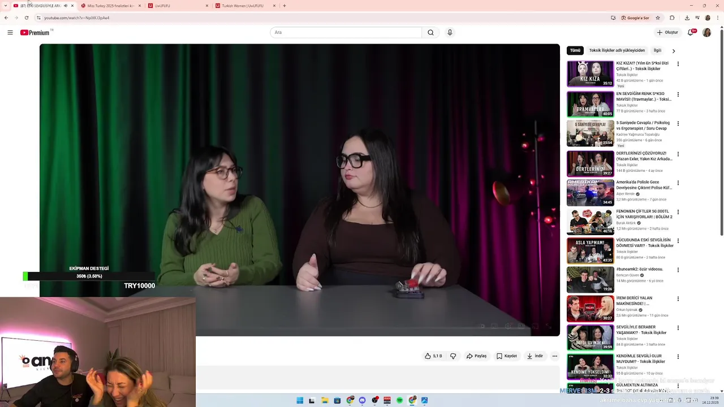The height and width of the screenshot is (407, 724).
Task: Bookmark this page with star icon
Action: [x=658, y=18]
